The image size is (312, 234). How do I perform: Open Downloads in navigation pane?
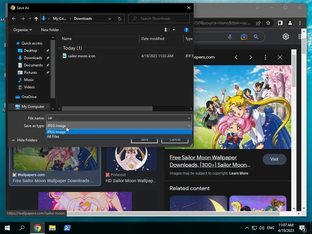click(x=30, y=58)
